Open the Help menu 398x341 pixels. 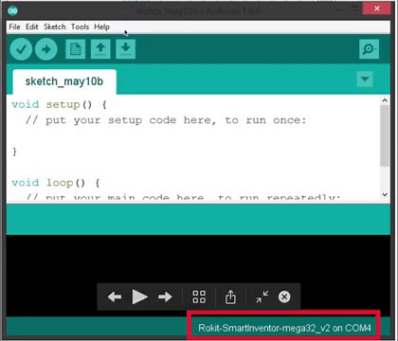[101, 27]
